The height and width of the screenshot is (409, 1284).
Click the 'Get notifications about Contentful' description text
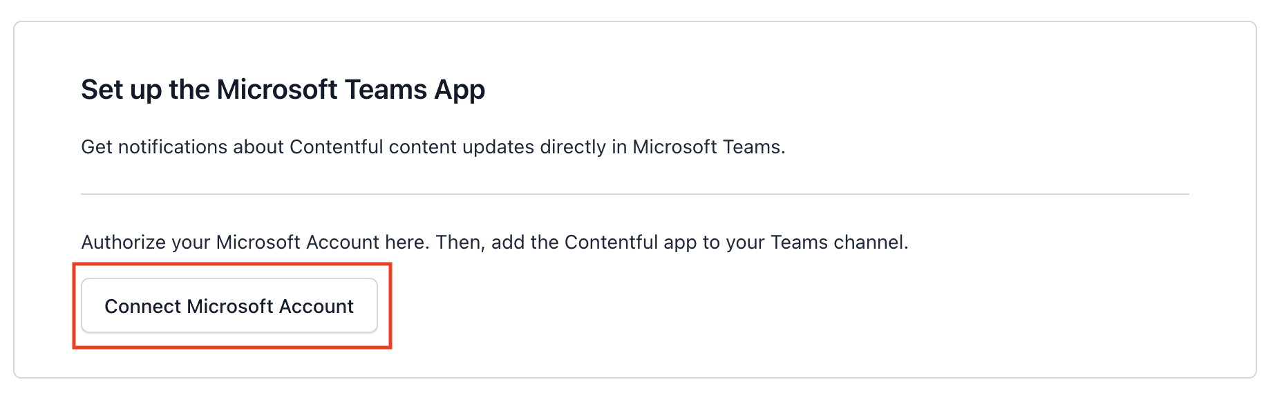[x=433, y=147]
